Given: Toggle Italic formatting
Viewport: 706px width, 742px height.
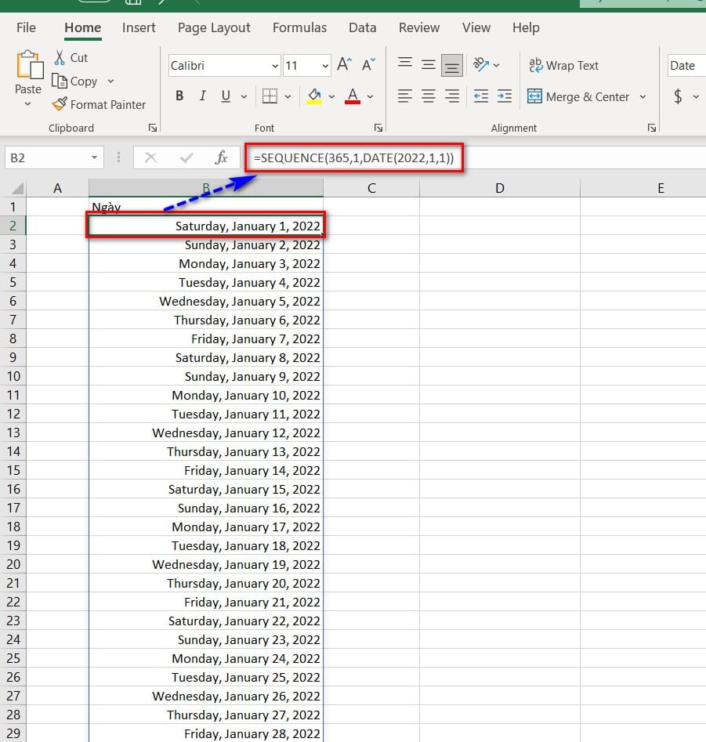Looking at the screenshot, I should click(x=202, y=96).
